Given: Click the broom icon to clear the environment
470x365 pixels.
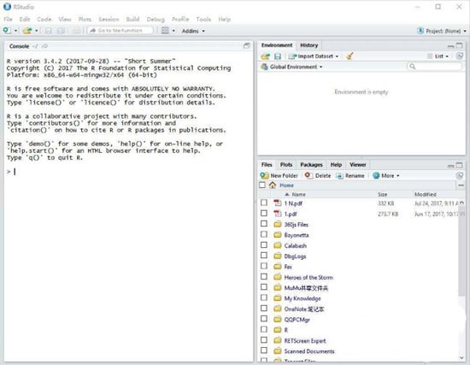Looking at the screenshot, I should tap(350, 56).
